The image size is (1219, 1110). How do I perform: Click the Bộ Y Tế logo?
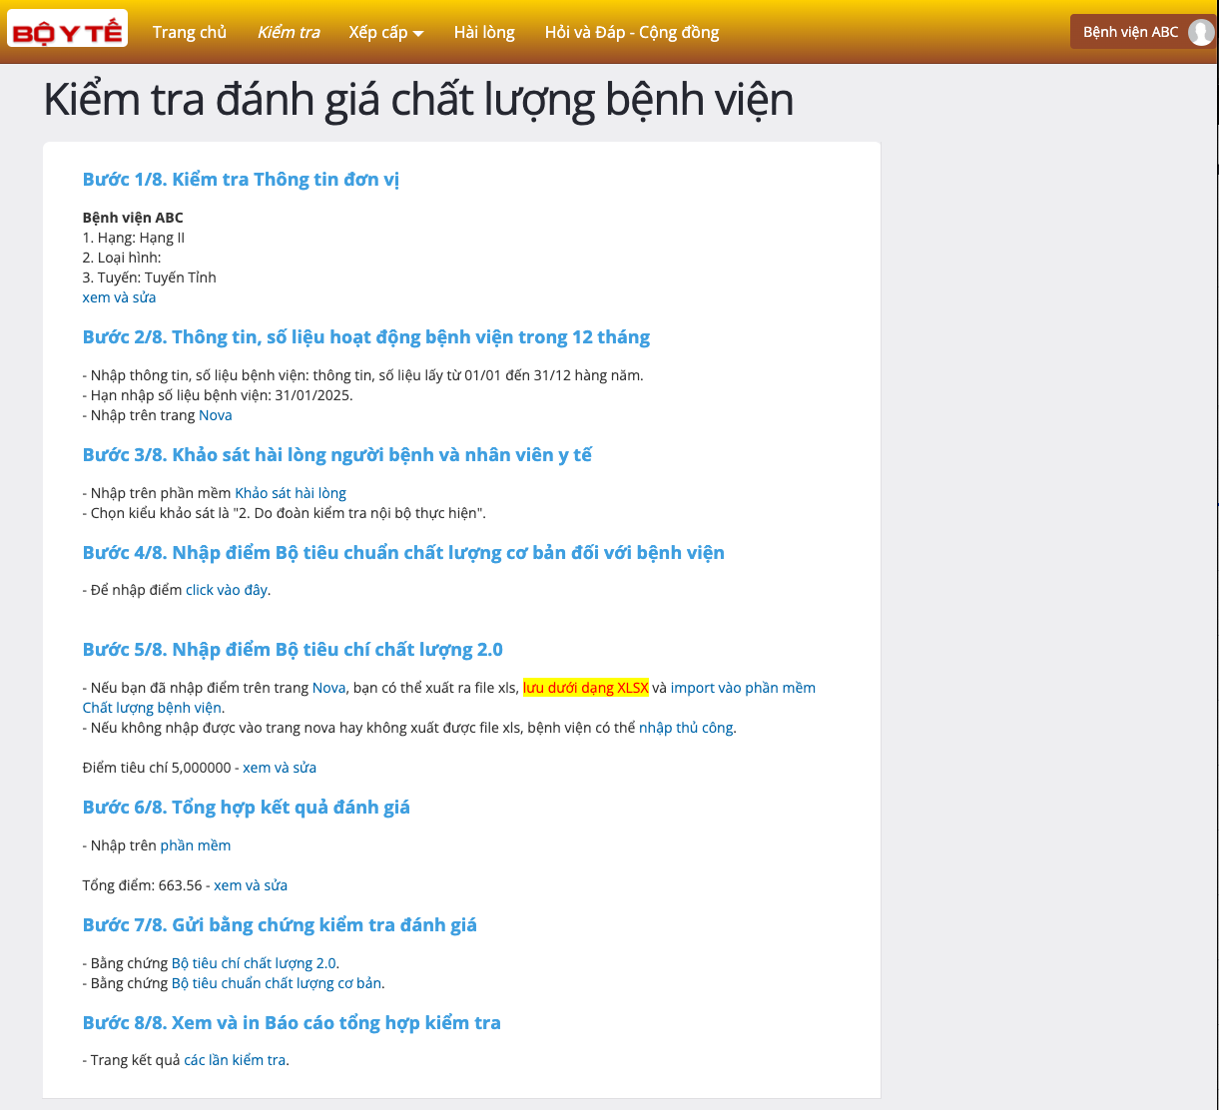67,32
